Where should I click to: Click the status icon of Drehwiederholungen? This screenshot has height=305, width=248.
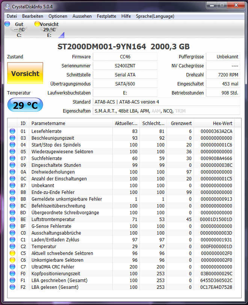pos(12,172)
